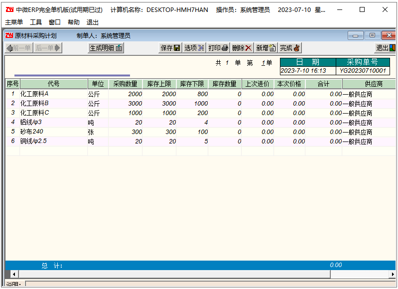Click unit 吨 in 铝线/φ3 row
This screenshot has width=398, height=289.
point(98,123)
